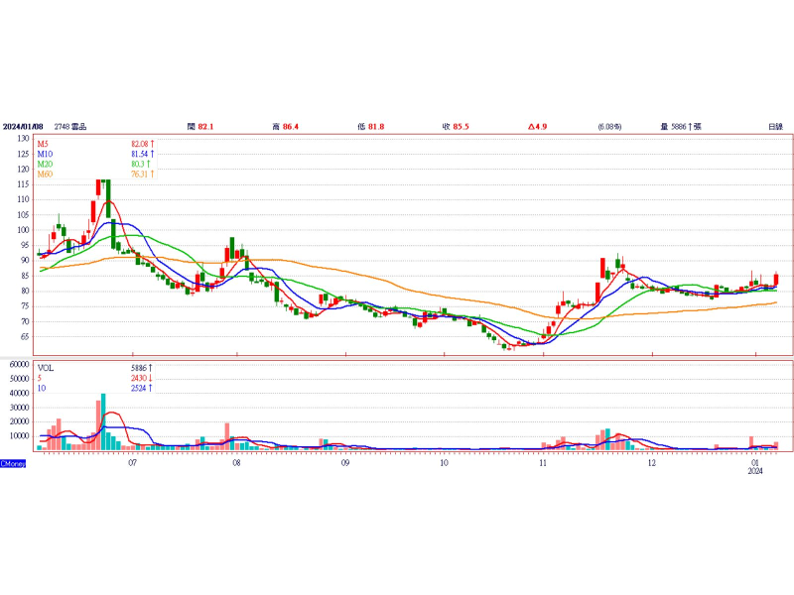The image size is (794, 595).
Task: Click the latest red candlestick at right edge
Action: pyautogui.click(x=776, y=280)
